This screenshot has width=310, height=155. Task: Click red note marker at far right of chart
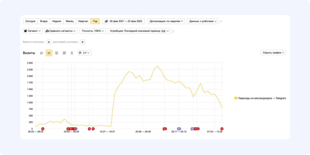(x=222, y=129)
